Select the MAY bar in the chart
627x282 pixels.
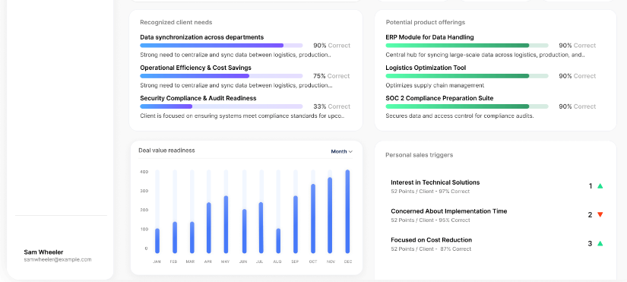pos(226,224)
